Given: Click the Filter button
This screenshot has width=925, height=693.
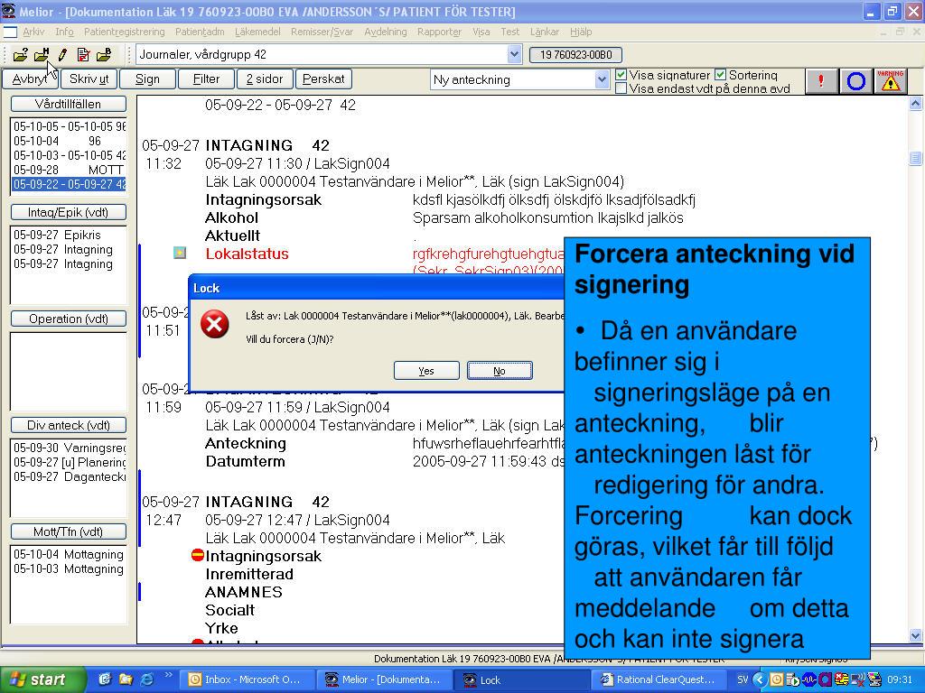Looking at the screenshot, I should 206,79.
